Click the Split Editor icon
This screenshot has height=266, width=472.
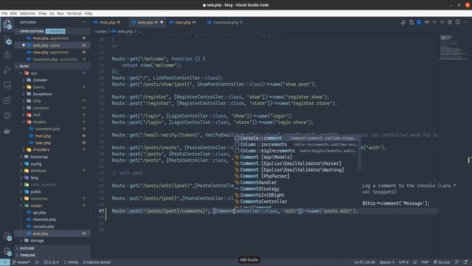[x=457, y=22]
